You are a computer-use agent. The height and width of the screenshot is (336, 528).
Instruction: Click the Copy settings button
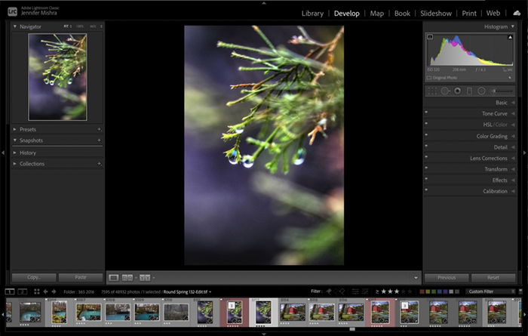[x=34, y=277]
